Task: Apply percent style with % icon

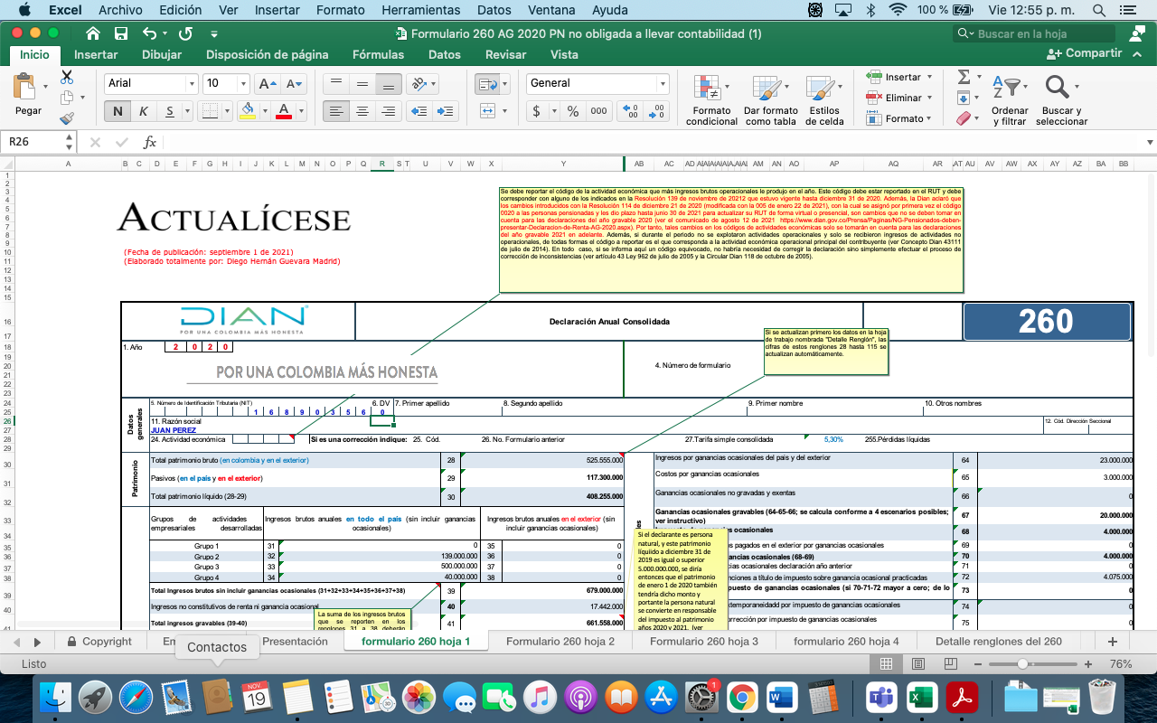Action: click(x=572, y=112)
